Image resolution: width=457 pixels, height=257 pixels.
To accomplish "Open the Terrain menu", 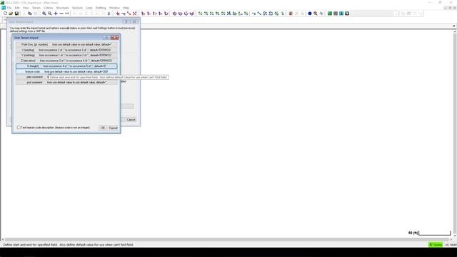I will (x=36, y=8).
